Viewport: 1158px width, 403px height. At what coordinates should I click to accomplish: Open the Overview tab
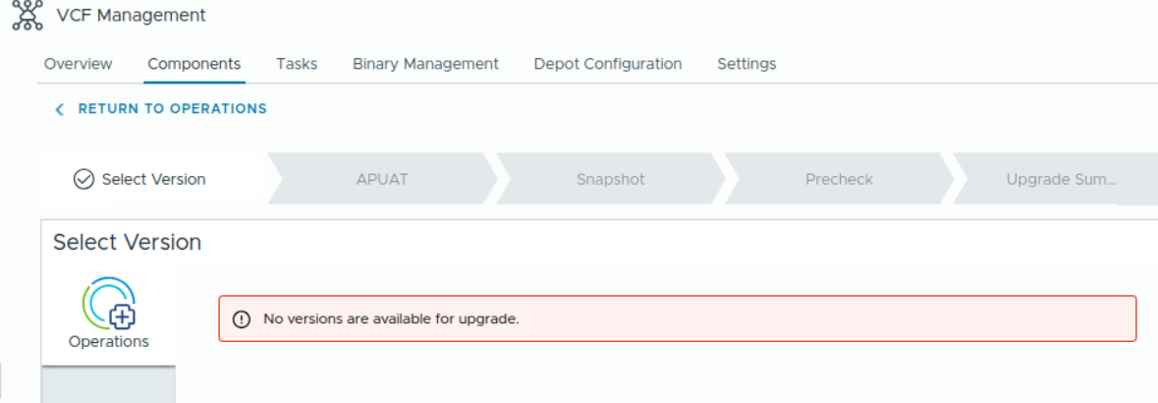pos(79,64)
